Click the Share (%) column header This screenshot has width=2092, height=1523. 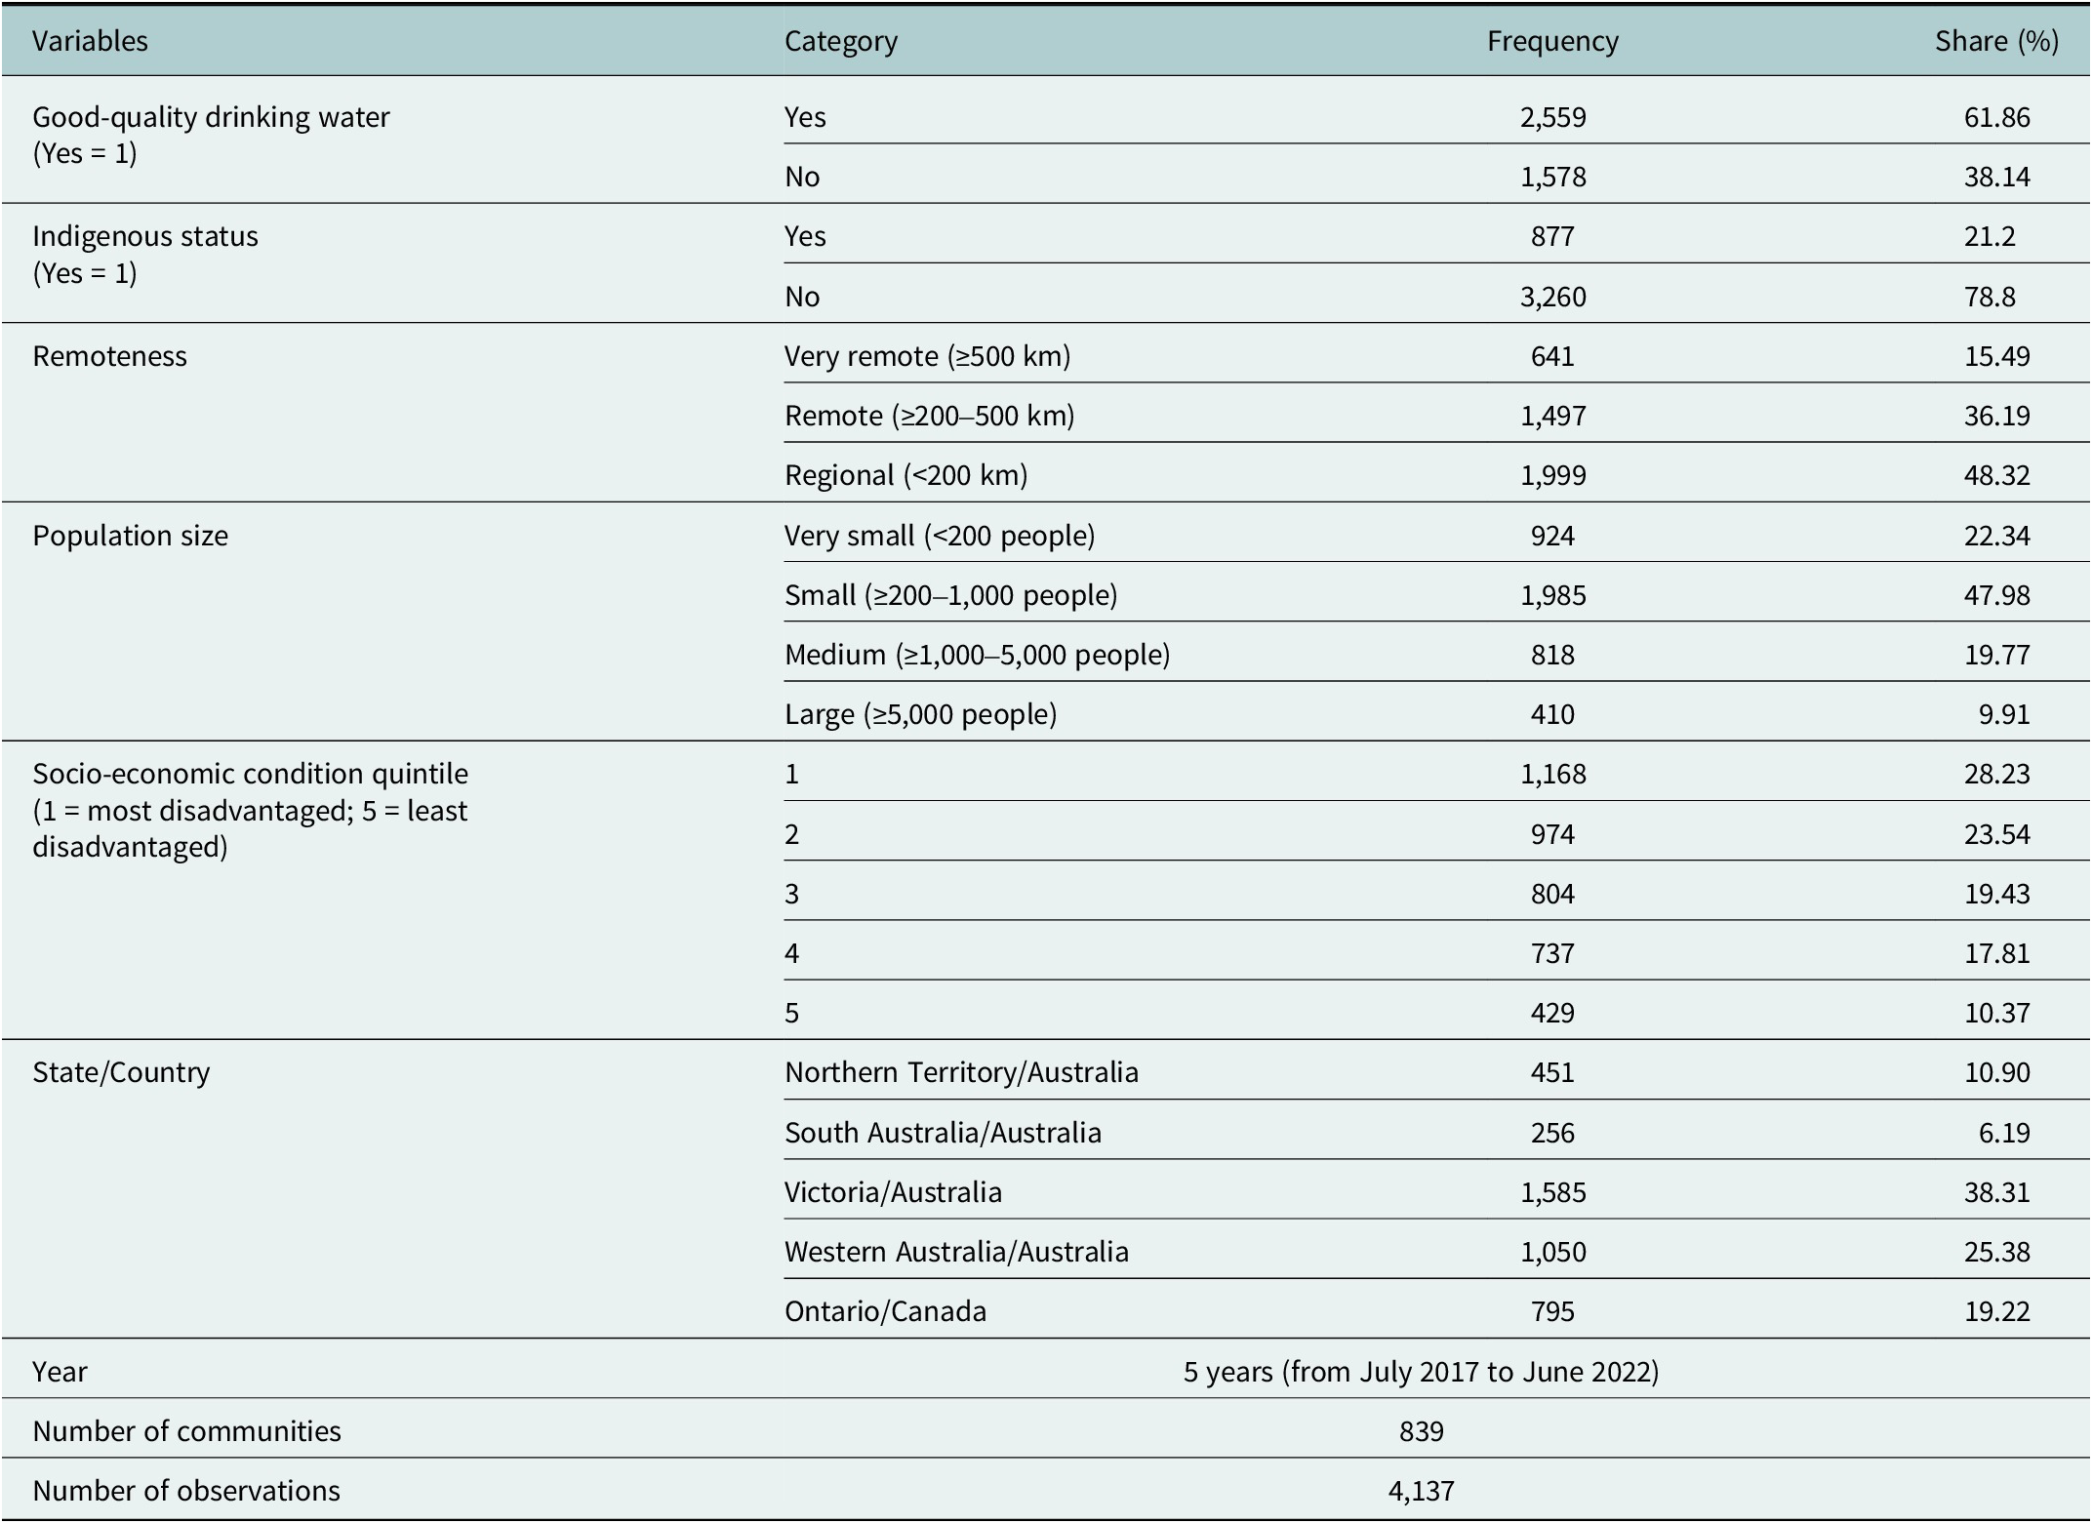tap(1996, 41)
